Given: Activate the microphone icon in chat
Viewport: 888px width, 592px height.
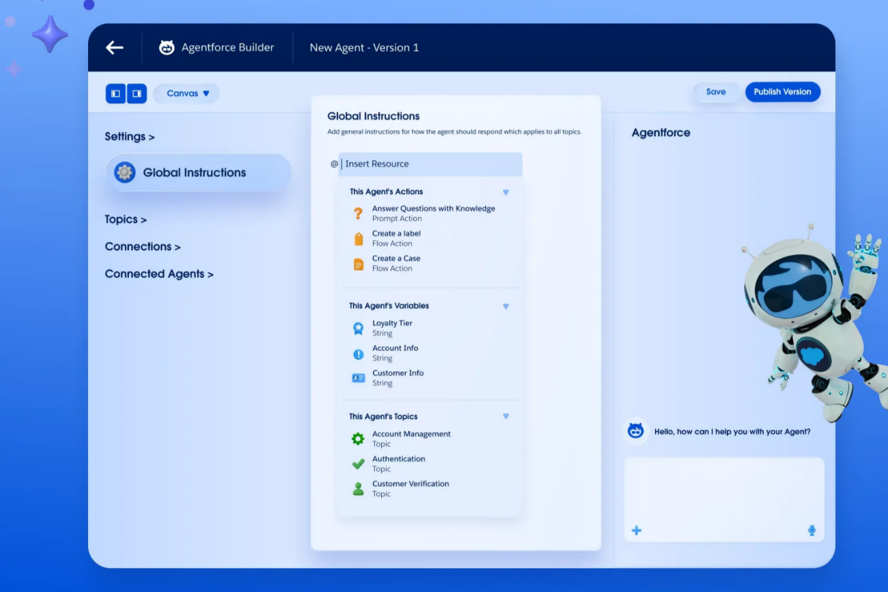Looking at the screenshot, I should coord(811,530).
